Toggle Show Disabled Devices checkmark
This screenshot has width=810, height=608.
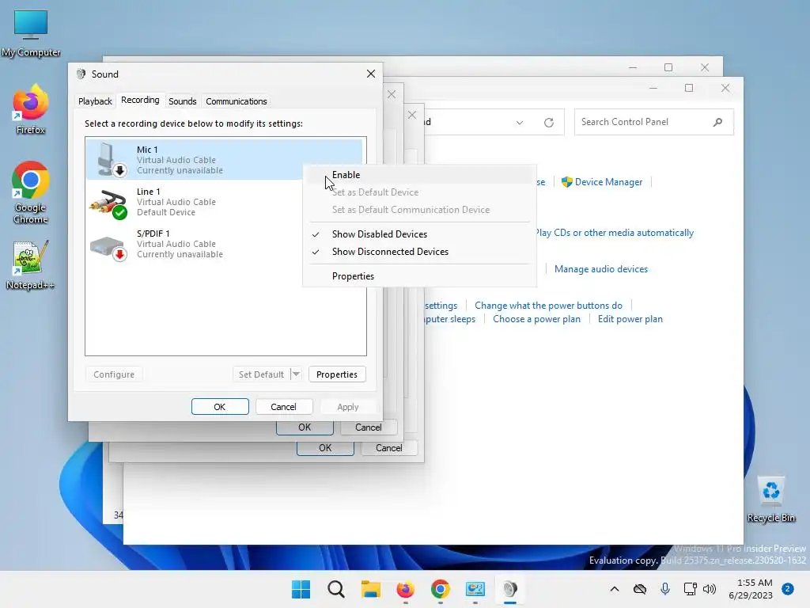316,234
